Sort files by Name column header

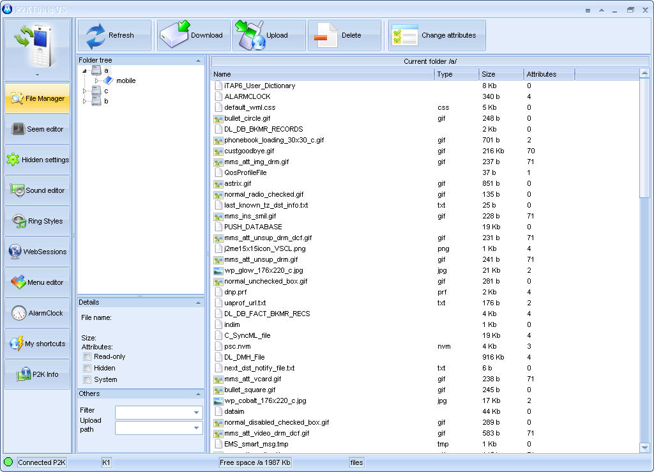[x=323, y=74]
